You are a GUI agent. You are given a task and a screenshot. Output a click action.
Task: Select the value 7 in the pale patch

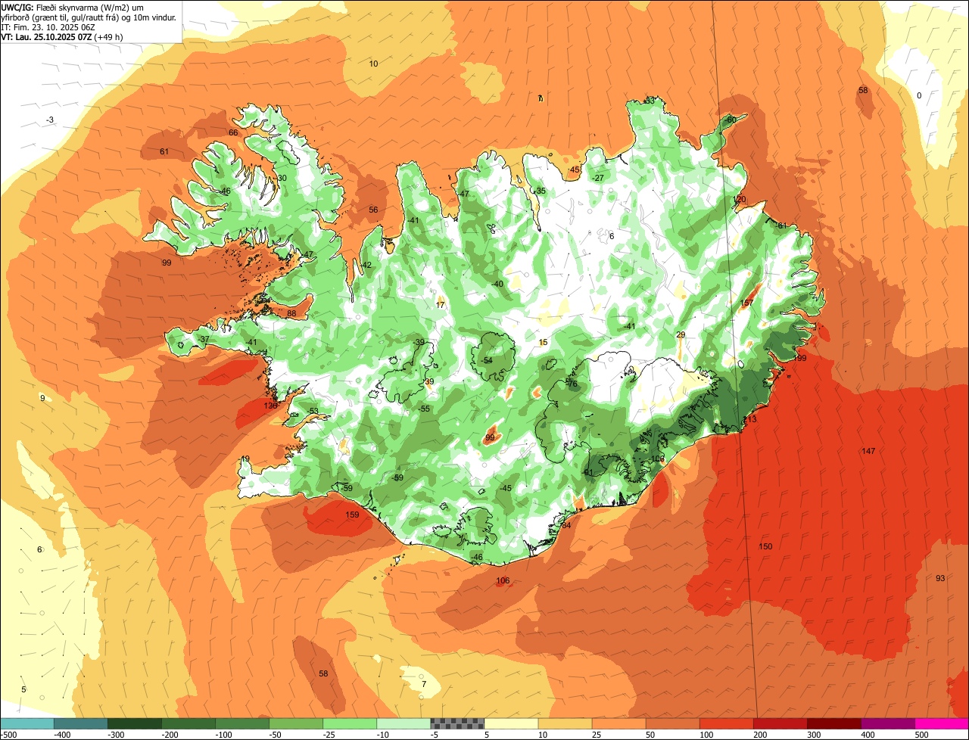click(x=424, y=684)
